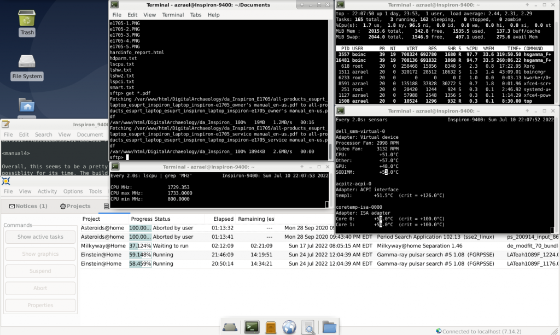Click the 'CPU max MHz' line in lscpu terminal

click(151, 193)
